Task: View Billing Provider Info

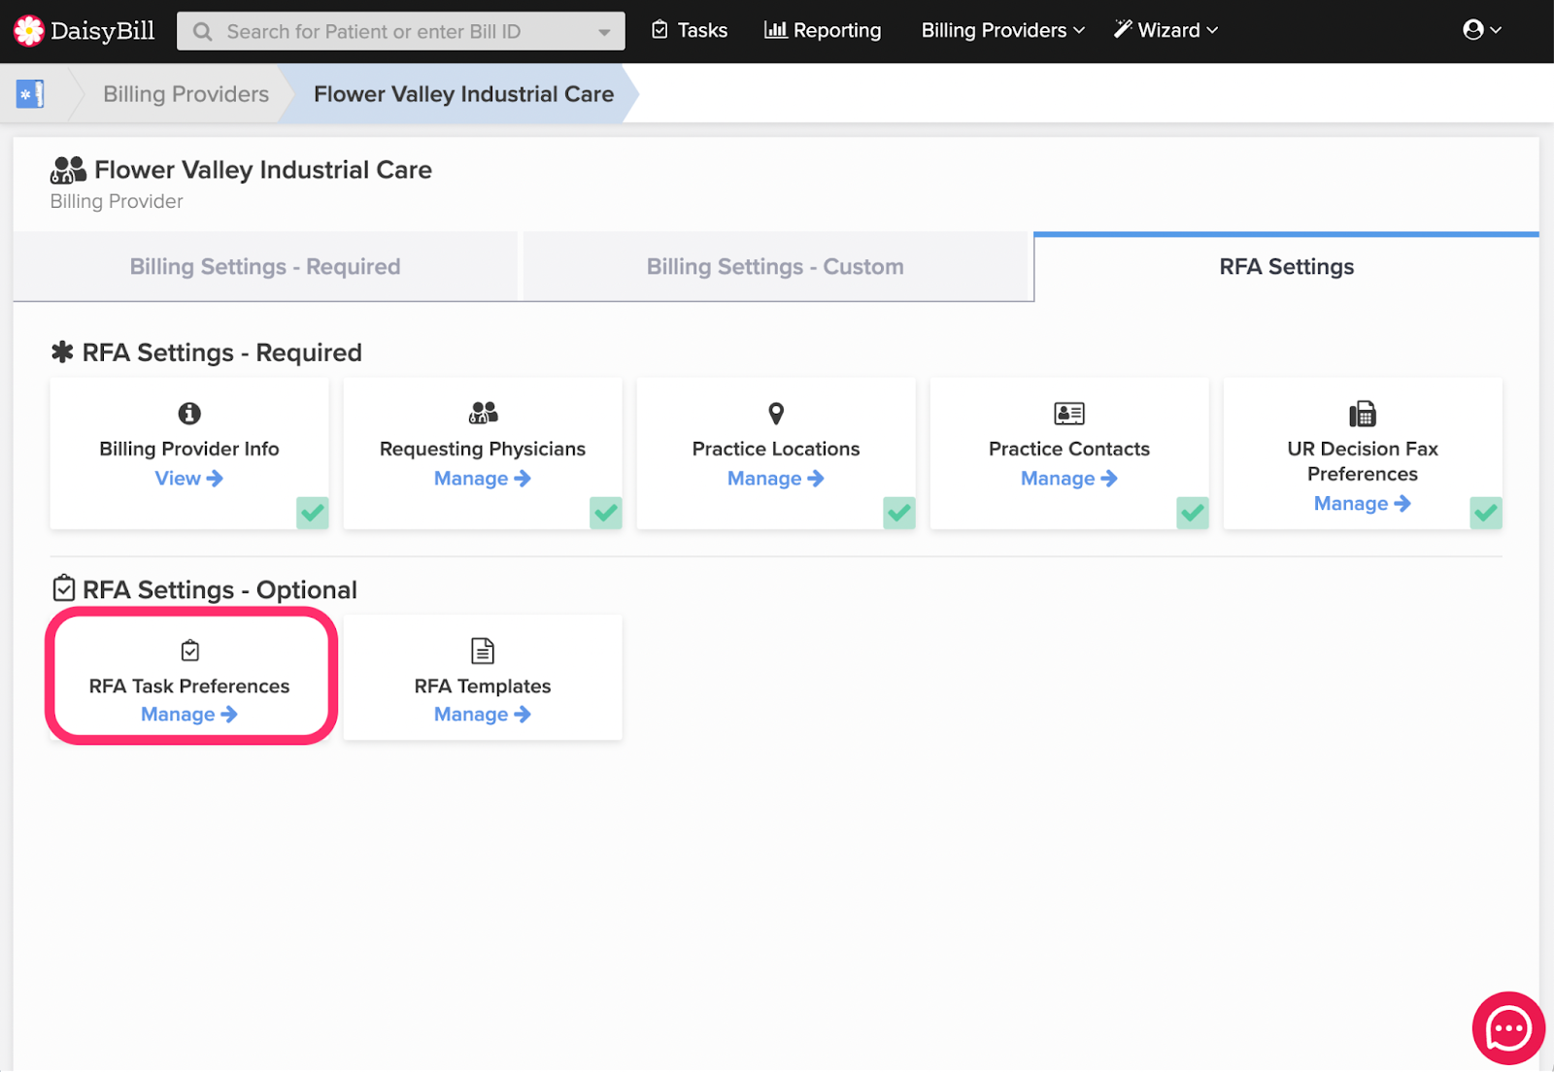Action: coord(189,479)
